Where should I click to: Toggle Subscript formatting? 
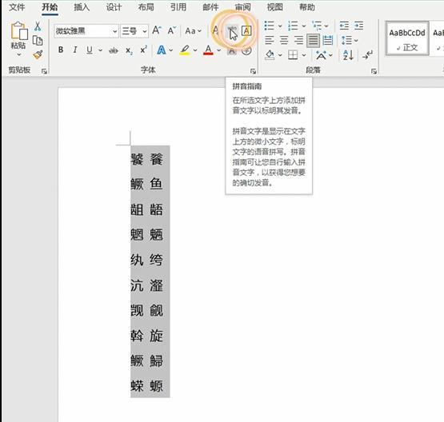pyautogui.click(x=129, y=50)
